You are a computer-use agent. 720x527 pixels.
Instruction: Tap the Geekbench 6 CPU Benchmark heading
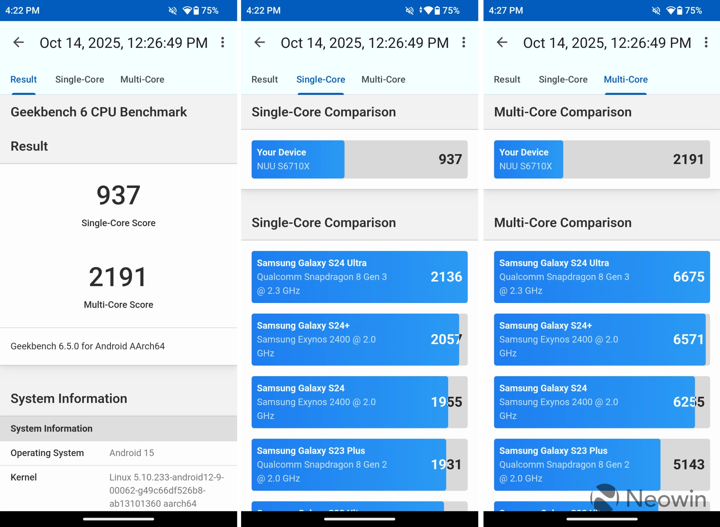[99, 112]
